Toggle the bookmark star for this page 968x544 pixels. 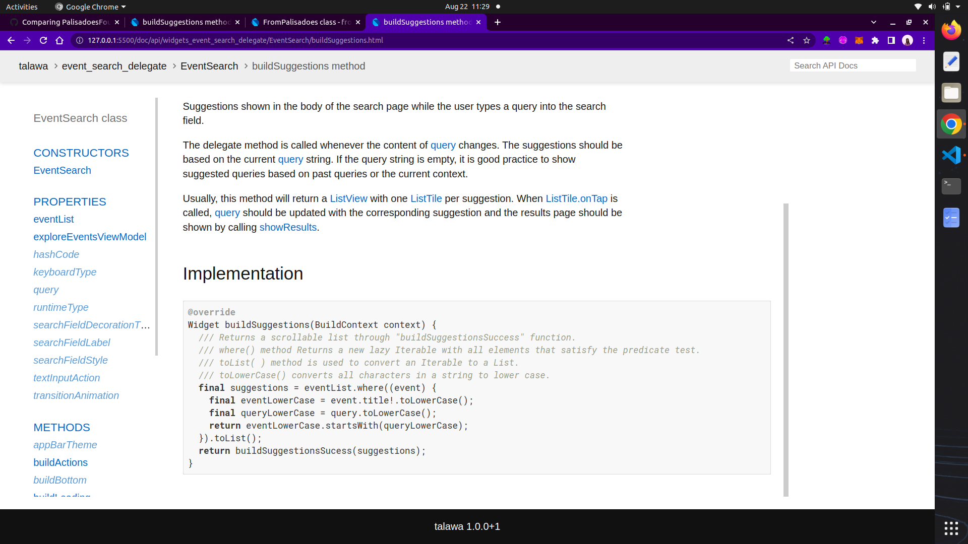(x=807, y=40)
